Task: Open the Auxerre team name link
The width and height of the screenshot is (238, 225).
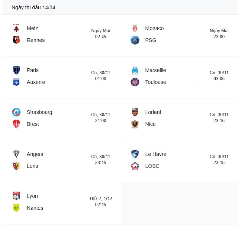Action: [36, 82]
